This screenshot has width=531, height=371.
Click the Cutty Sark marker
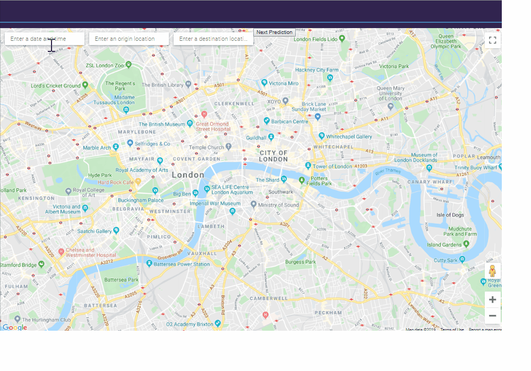click(x=463, y=259)
